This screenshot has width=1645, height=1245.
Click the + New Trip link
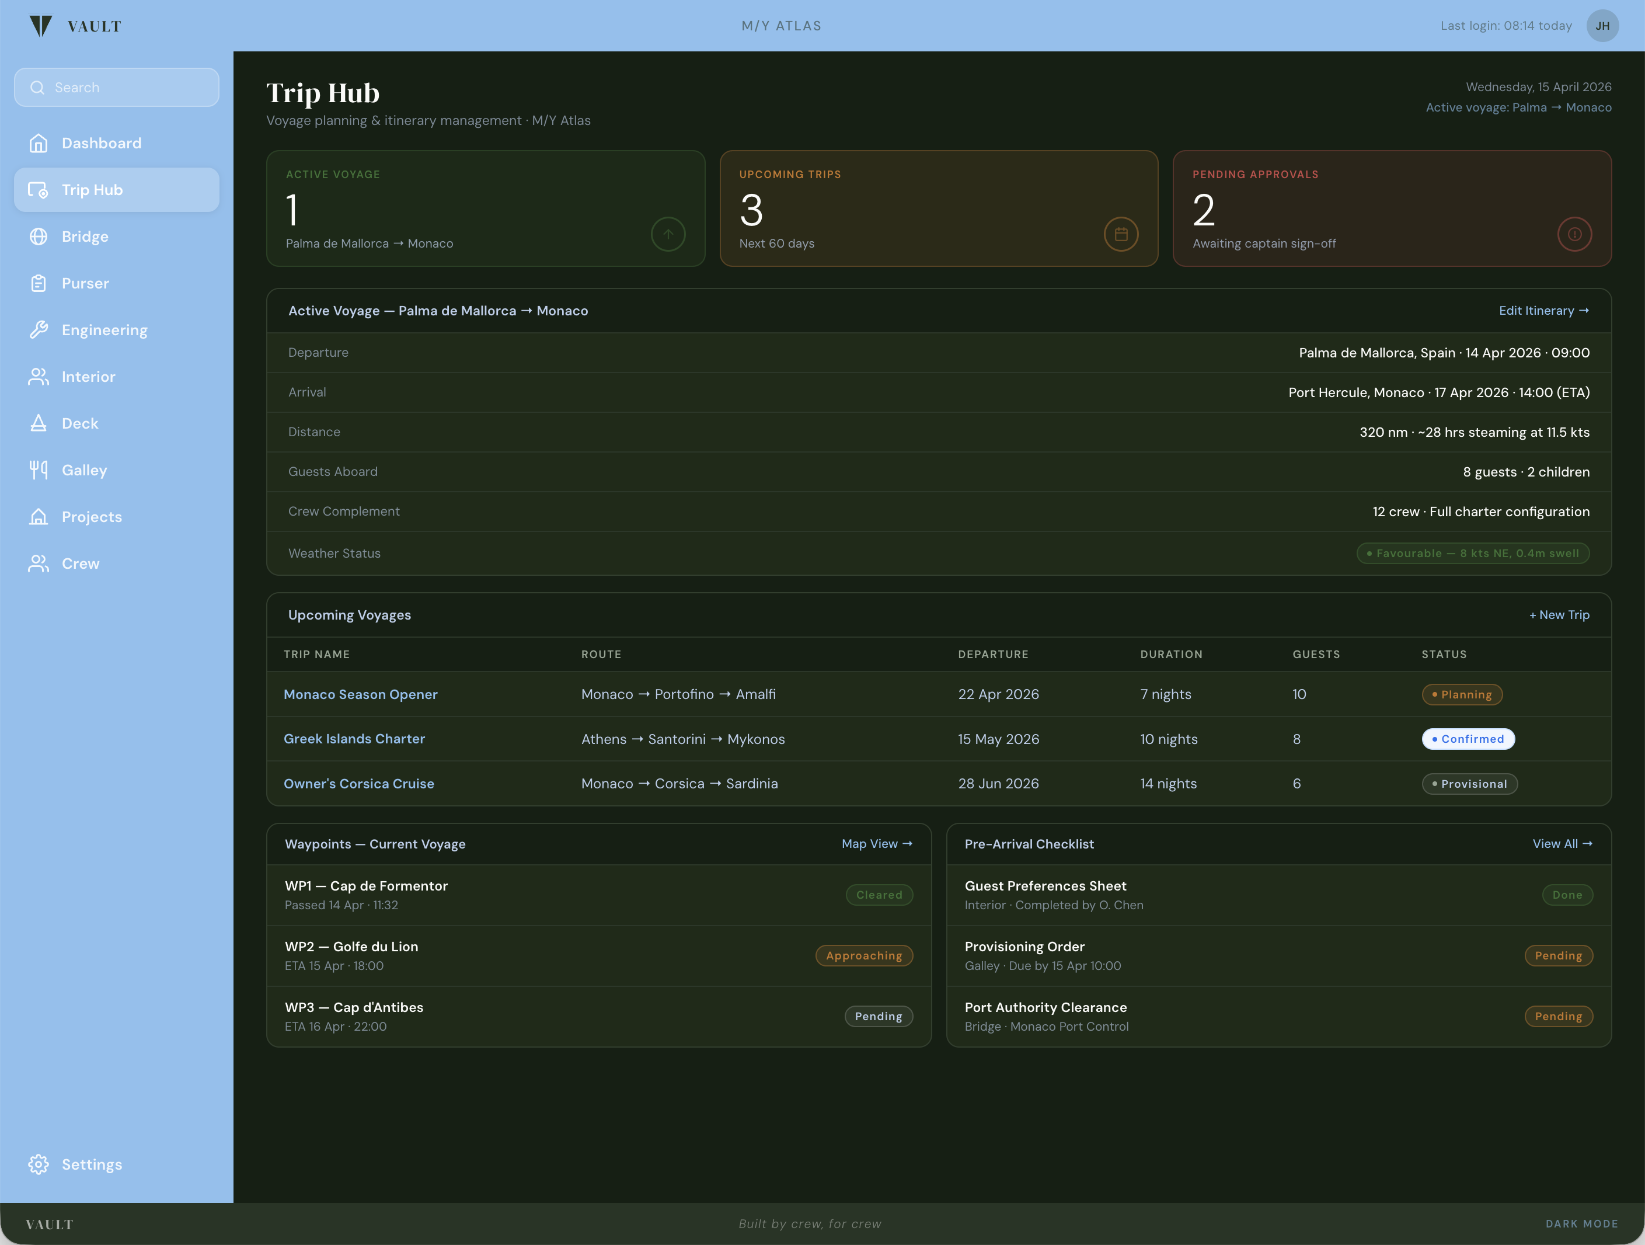click(x=1559, y=615)
